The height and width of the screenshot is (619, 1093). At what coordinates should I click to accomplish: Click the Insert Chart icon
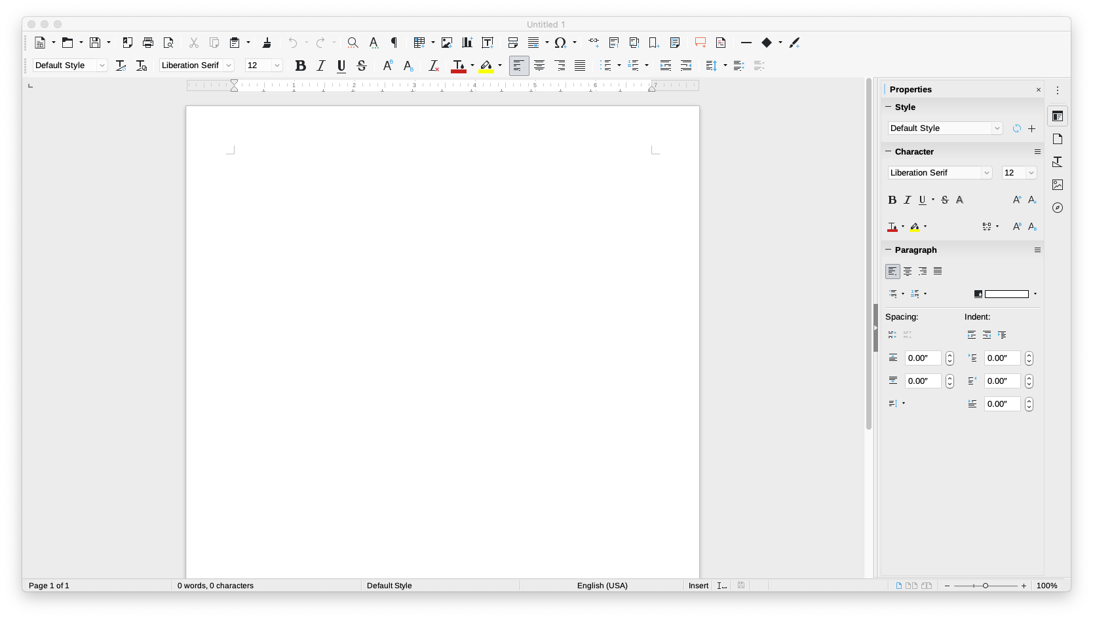point(467,43)
